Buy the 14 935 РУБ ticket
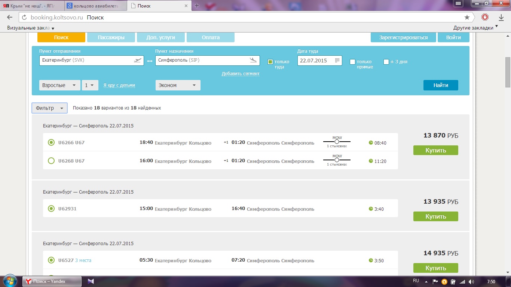The image size is (511, 287). pyautogui.click(x=436, y=268)
